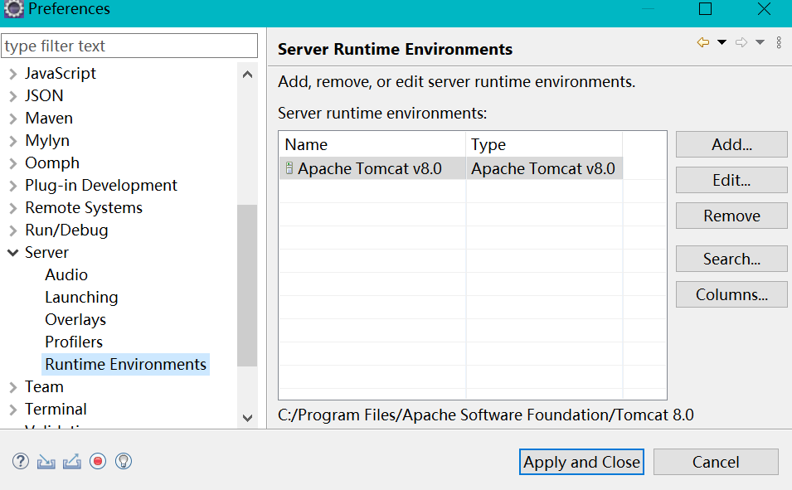Click the Add... button

731,144
